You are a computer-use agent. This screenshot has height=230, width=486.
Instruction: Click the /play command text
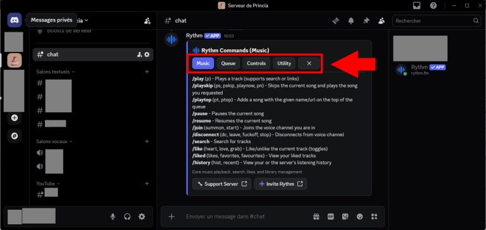pyautogui.click(x=197, y=79)
